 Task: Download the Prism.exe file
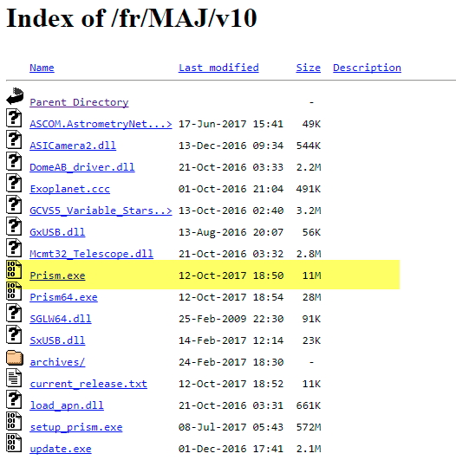(x=57, y=275)
